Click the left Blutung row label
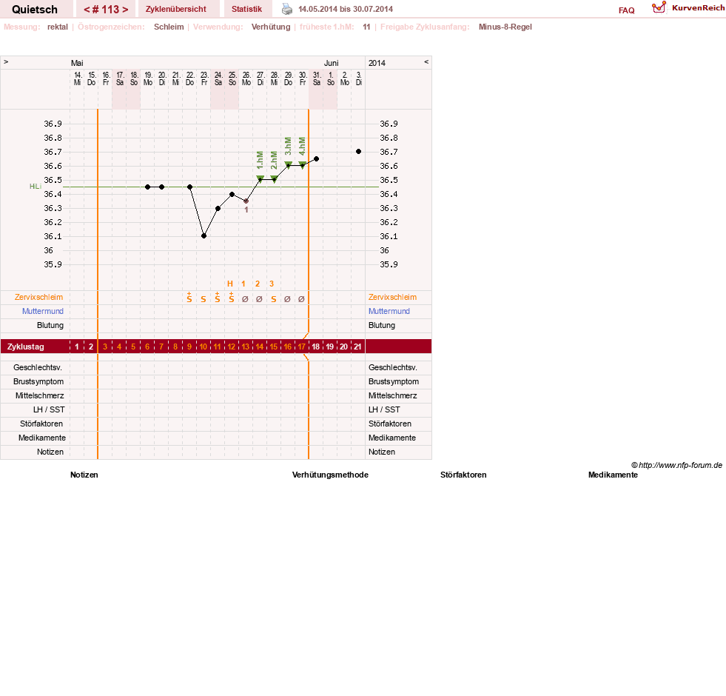Image resolution: width=726 pixels, height=696 pixels. [50, 325]
